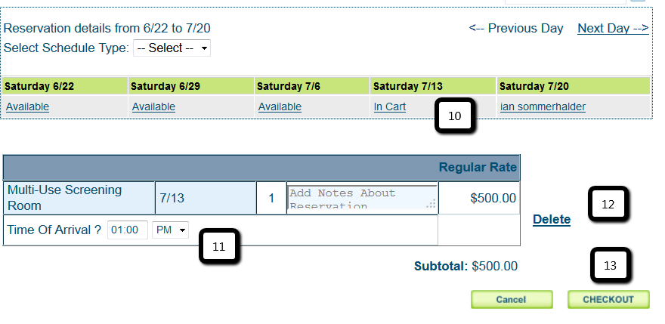The height and width of the screenshot is (324, 665).
Task: Click the Time Of Arrival time field
Action: pos(127,230)
